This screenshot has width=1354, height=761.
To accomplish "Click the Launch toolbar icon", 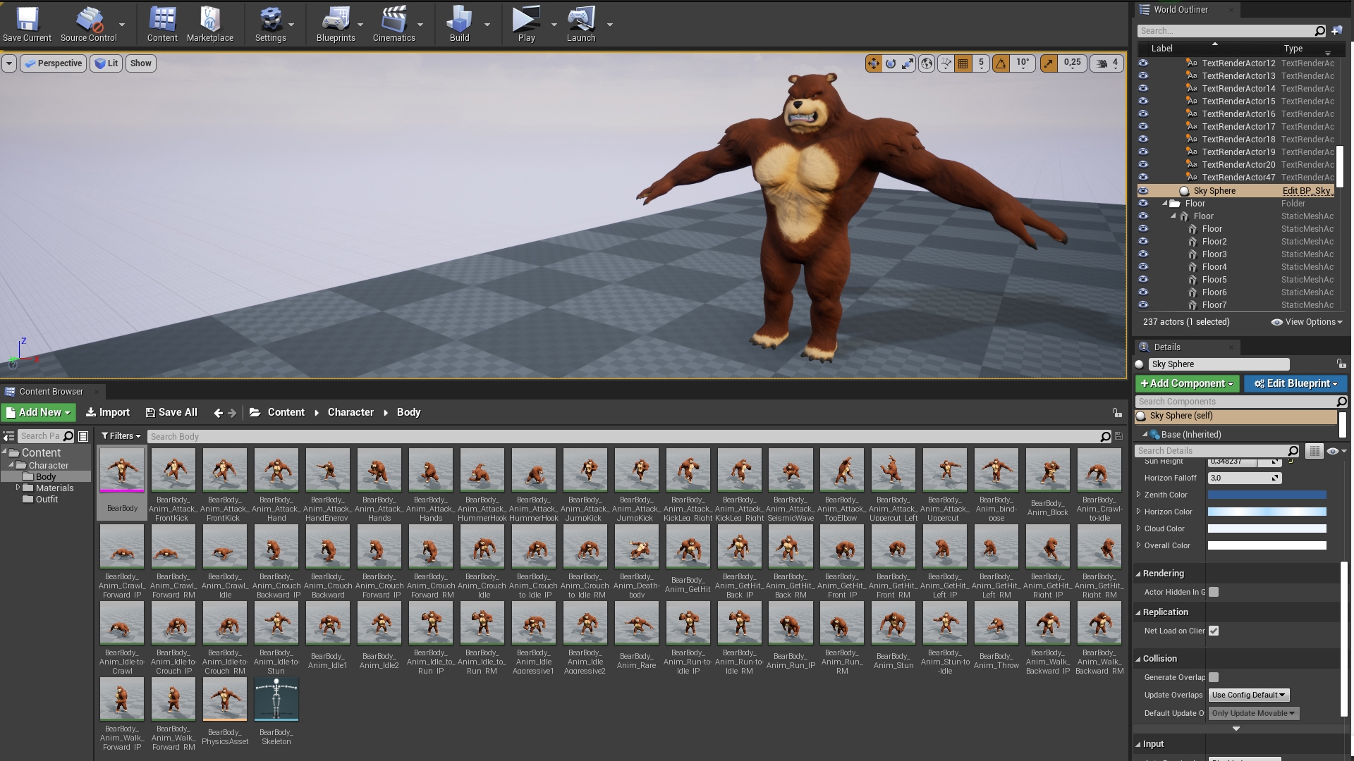I will pyautogui.click(x=581, y=24).
